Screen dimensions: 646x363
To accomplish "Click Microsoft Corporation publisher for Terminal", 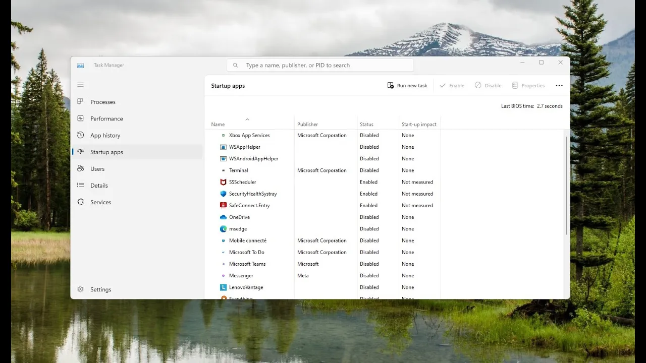I will tap(322, 170).
